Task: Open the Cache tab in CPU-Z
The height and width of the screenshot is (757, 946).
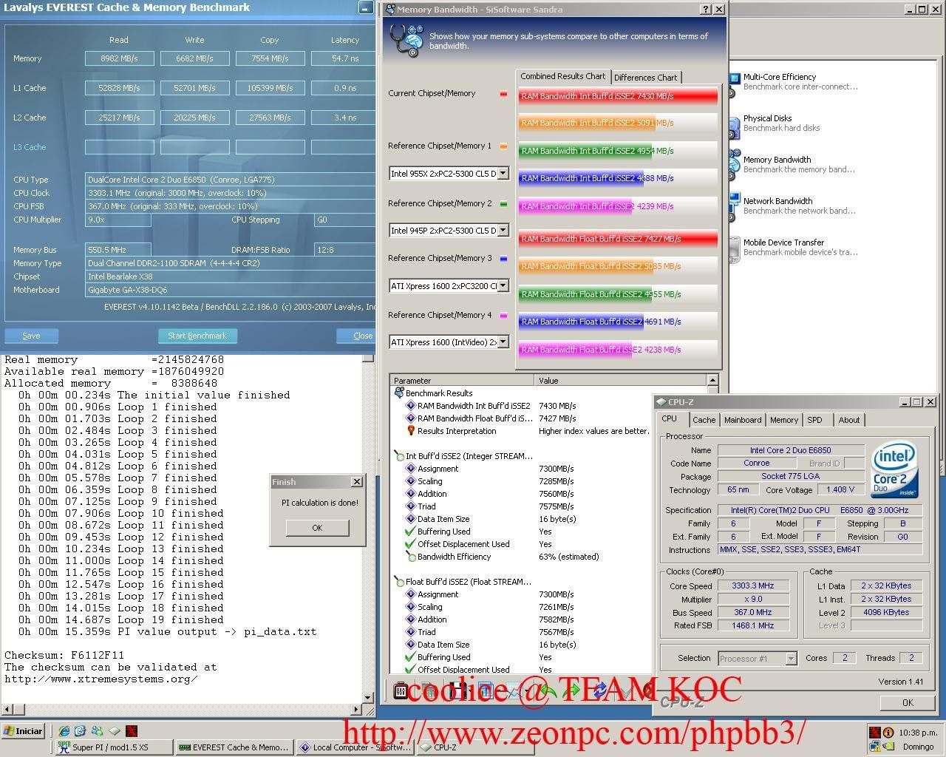Action: (704, 420)
